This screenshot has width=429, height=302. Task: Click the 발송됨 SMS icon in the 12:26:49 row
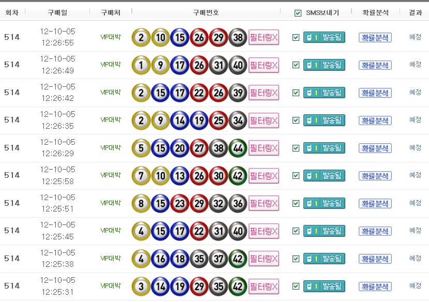point(324,65)
